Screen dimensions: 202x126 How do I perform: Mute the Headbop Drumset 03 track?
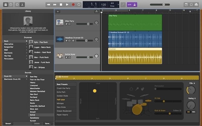point(66,41)
